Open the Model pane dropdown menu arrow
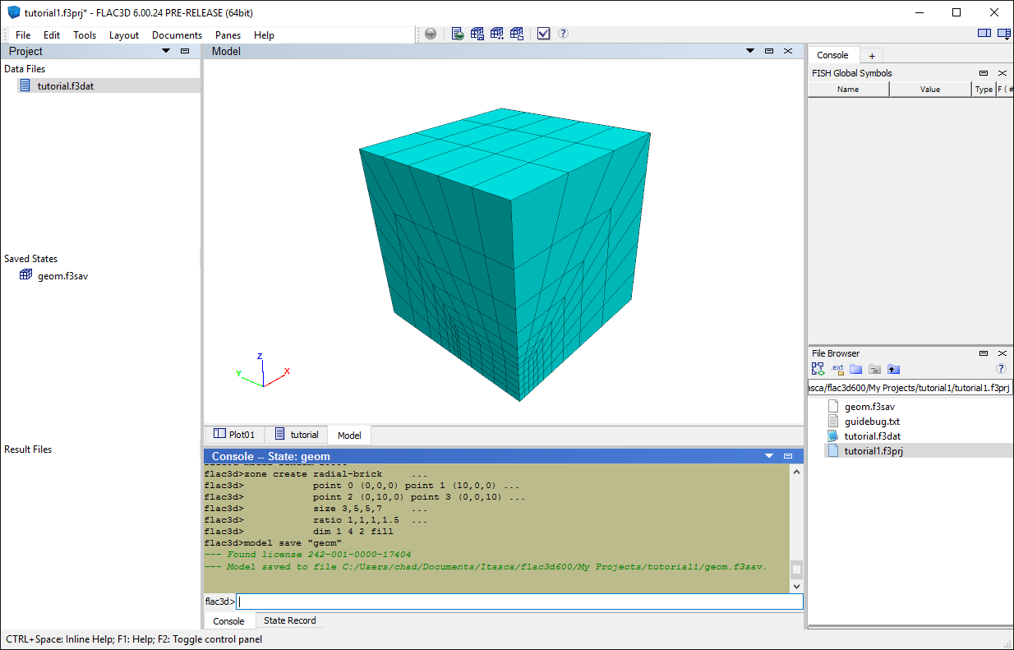 [750, 51]
